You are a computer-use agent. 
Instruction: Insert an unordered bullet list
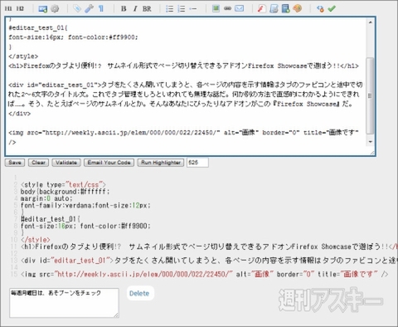(169, 9)
